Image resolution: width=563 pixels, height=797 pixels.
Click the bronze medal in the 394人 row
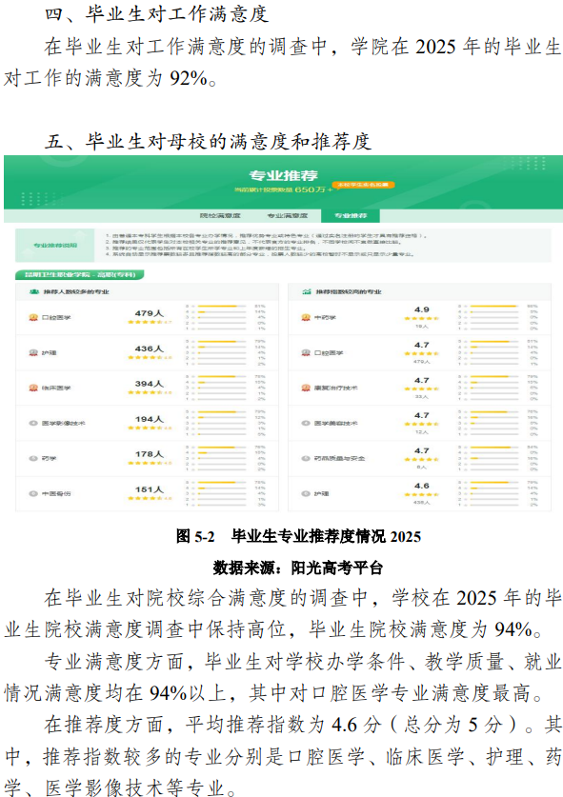[33, 388]
